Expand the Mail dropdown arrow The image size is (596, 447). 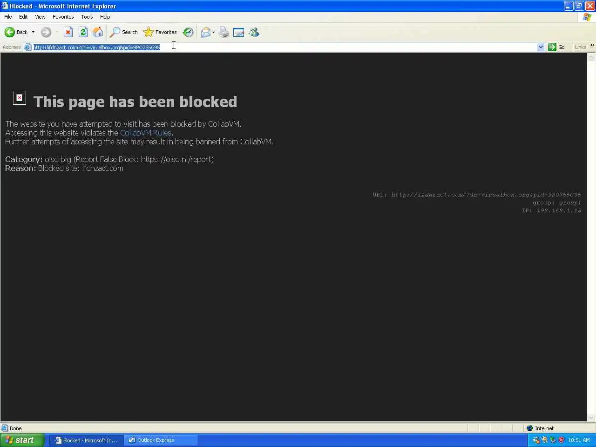[x=213, y=32]
